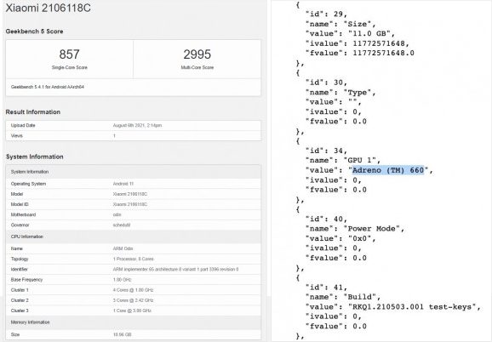Viewport: 492px width, 342px height.
Task: Click the 'Result Information' heading
Action: click(33, 112)
